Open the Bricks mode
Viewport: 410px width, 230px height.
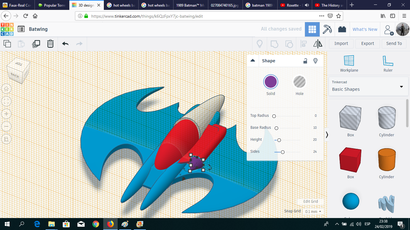pos(342,29)
